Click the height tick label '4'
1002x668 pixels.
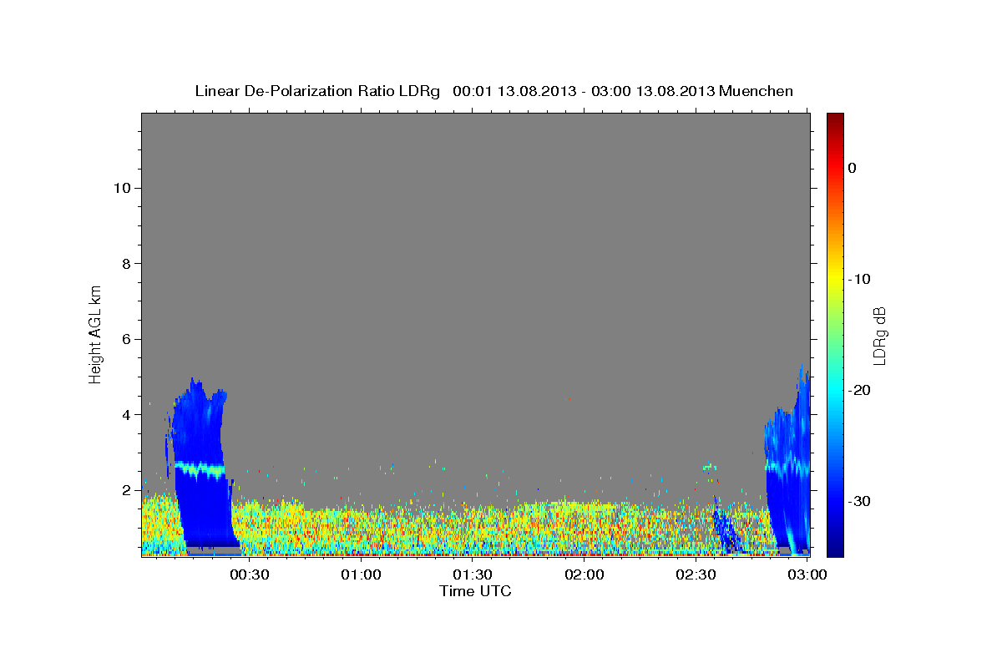[x=124, y=414]
